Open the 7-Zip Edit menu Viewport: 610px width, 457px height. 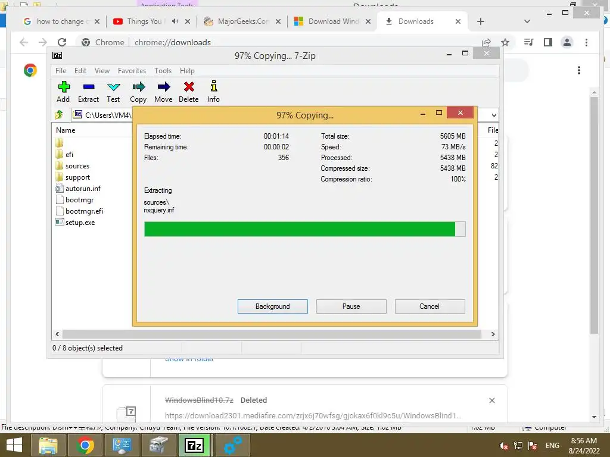(80, 71)
